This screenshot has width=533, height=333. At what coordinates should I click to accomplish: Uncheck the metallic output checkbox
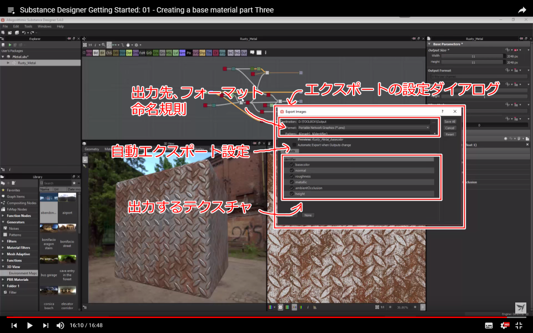291,182
